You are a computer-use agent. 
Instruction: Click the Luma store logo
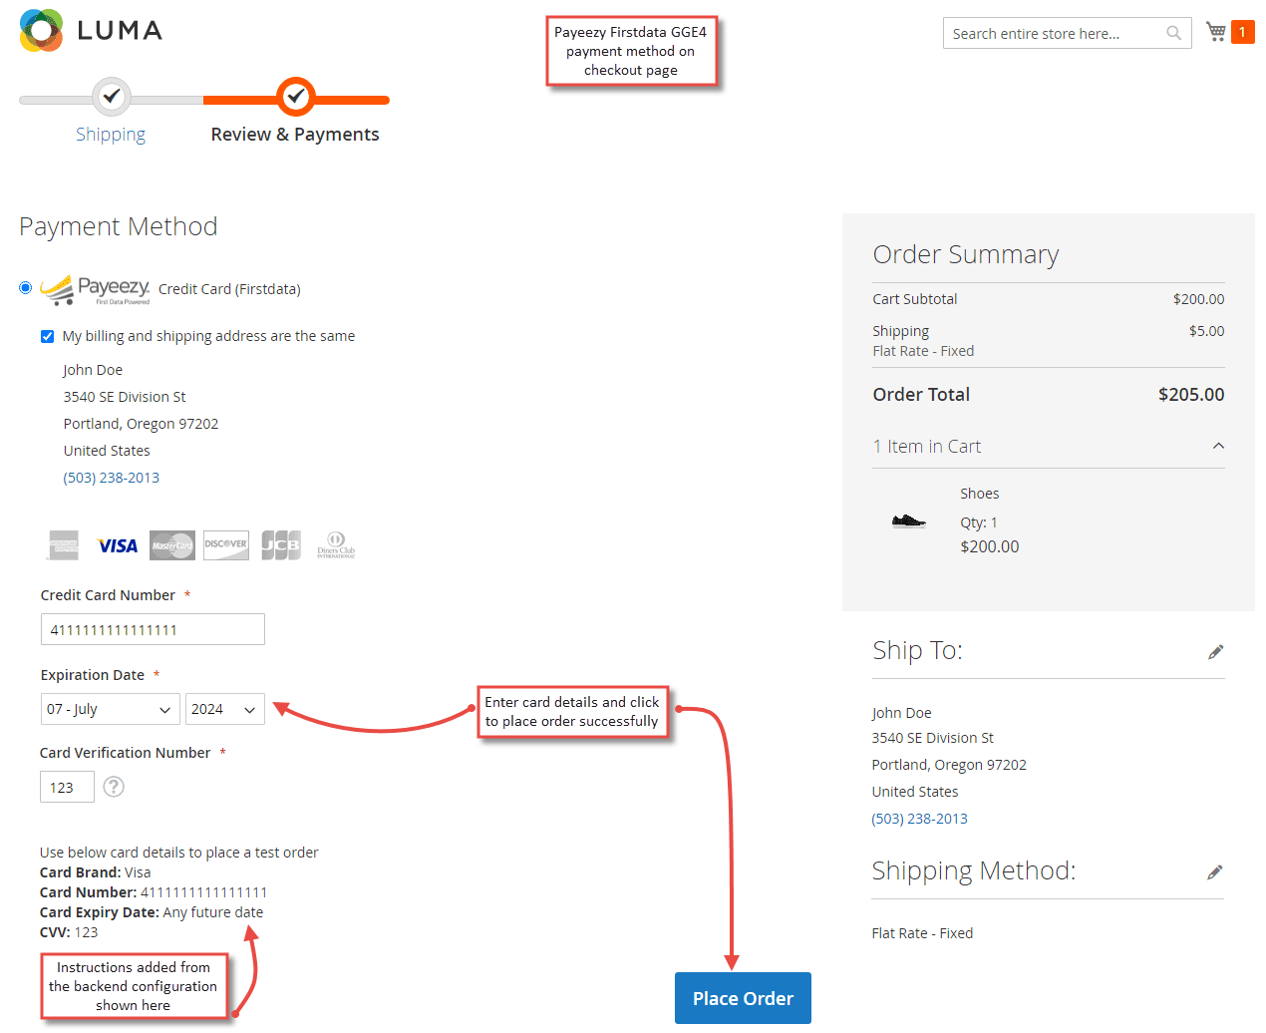(x=90, y=31)
